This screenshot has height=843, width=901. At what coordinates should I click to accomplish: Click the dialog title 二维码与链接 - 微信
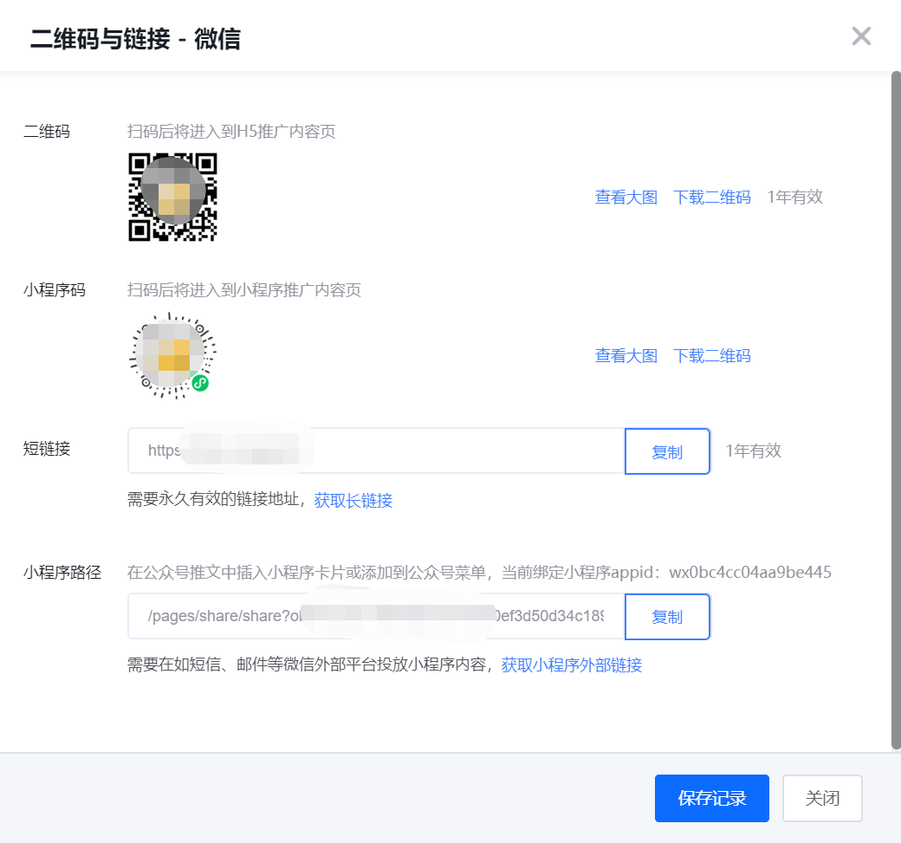tap(136, 39)
